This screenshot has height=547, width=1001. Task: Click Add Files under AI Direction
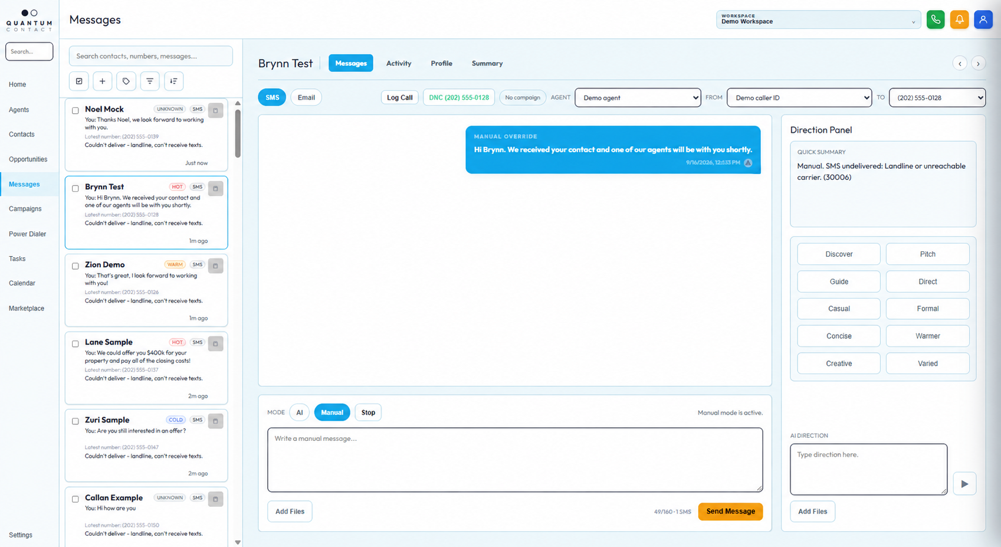click(812, 512)
